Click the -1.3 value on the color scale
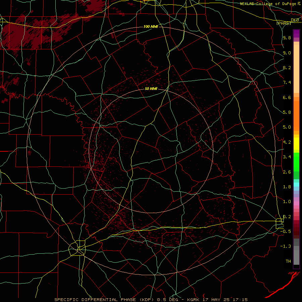Screen dimensions: 302x302 [x=286, y=246]
